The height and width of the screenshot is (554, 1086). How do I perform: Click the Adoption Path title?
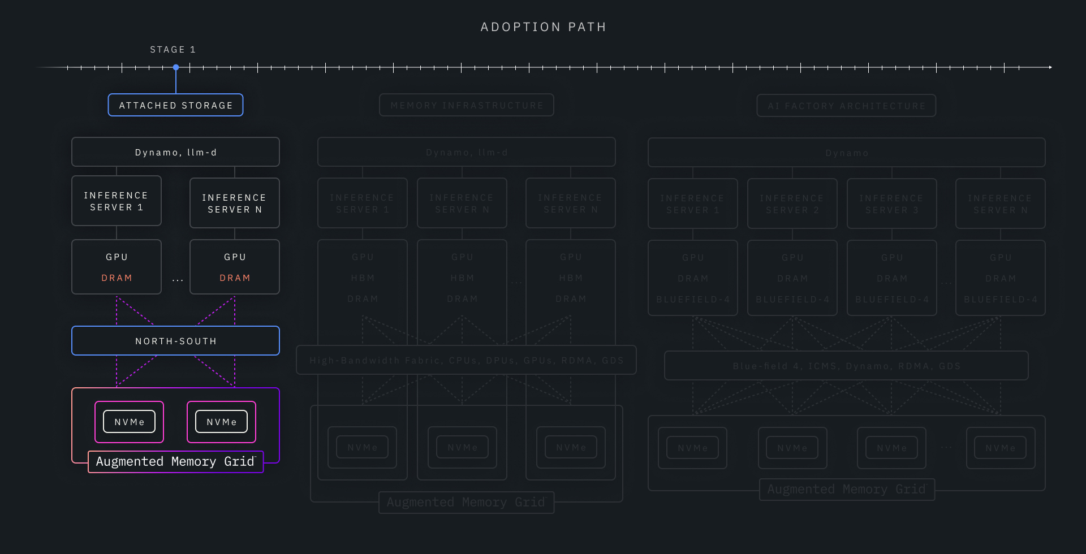click(543, 27)
